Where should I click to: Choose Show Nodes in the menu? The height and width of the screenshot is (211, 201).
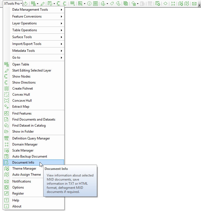34,76
